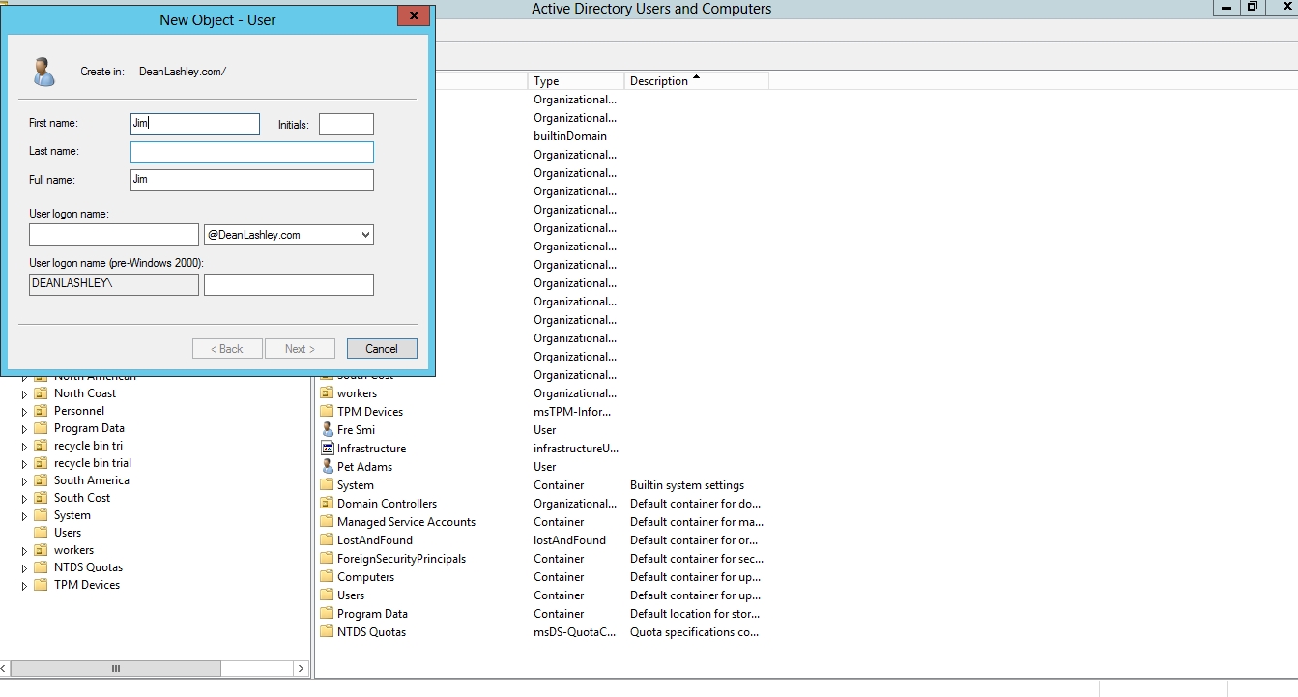The height and width of the screenshot is (697, 1298).
Task: Expand the System node in the tree
Action: (x=25, y=515)
